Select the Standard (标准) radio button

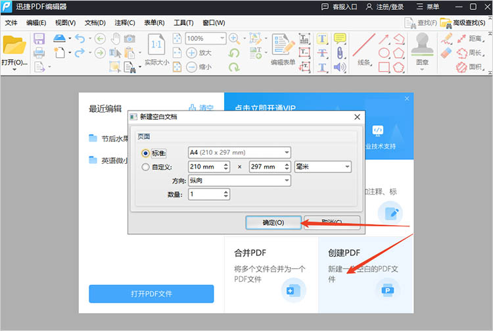click(145, 153)
